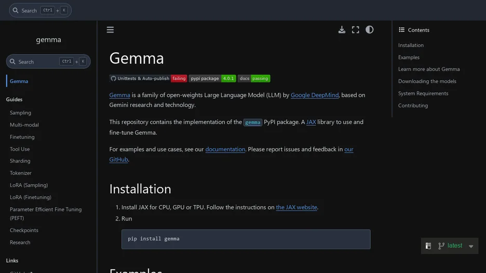Open the Tool Use guide
The width and height of the screenshot is (486, 273).
pos(20,149)
